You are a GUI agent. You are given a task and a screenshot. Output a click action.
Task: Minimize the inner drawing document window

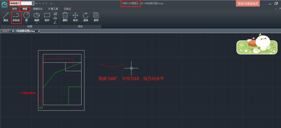tap(276, 9)
